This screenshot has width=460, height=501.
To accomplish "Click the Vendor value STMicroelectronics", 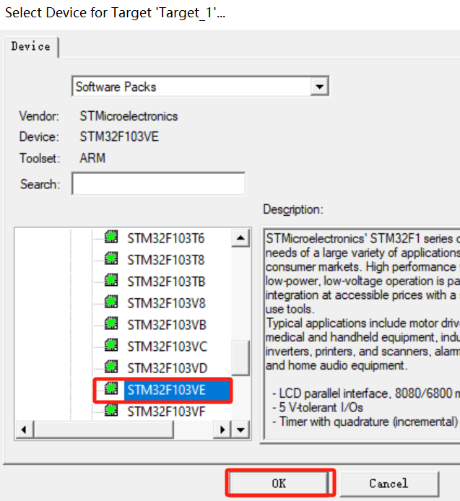I will 129,116.
